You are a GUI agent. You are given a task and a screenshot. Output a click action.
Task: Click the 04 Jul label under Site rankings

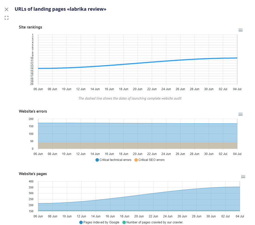click(x=237, y=89)
